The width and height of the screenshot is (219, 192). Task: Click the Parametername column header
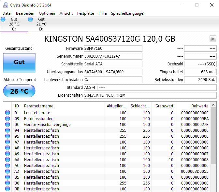[63, 106]
